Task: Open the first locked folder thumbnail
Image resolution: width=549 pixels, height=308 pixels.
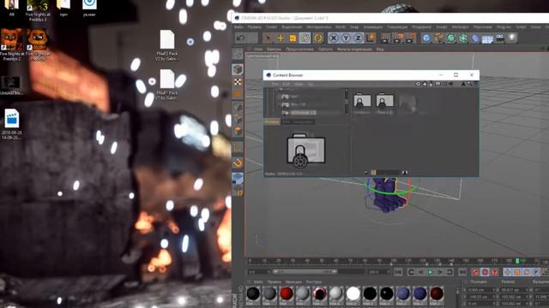Action: click(362, 102)
